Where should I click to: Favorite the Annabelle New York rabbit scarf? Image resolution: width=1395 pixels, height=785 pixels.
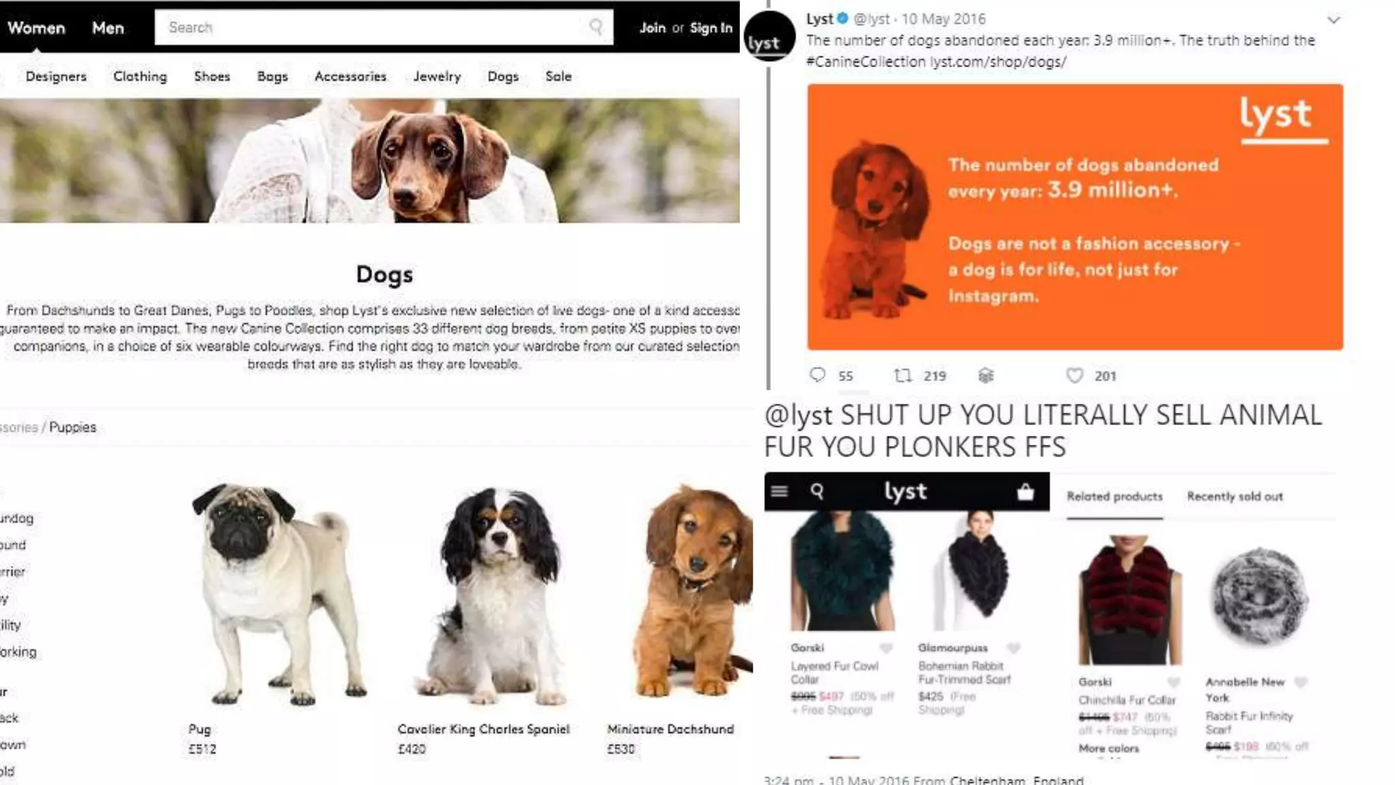point(1301,682)
